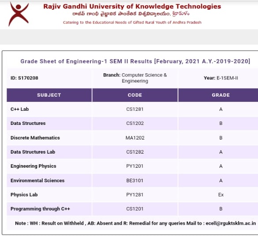Click the Branch Computer Science & Engineering cell

(135, 78)
